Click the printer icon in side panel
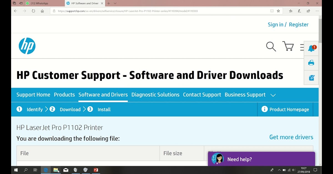 point(311,63)
